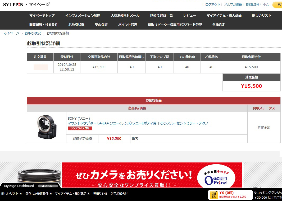Screen dimensions: 282x201
Task: Click the 買取予定価格 ¥15,500 value
Action: tap(114, 139)
